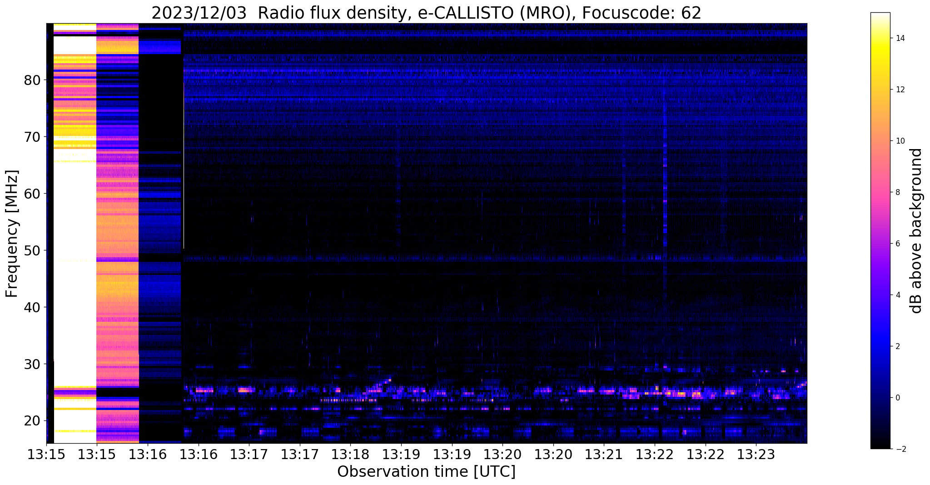This screenshot has height=485, width=930.
Task: Click the "Observation time [UTC]" x-axis label
Action: click(x=426, y=472)
